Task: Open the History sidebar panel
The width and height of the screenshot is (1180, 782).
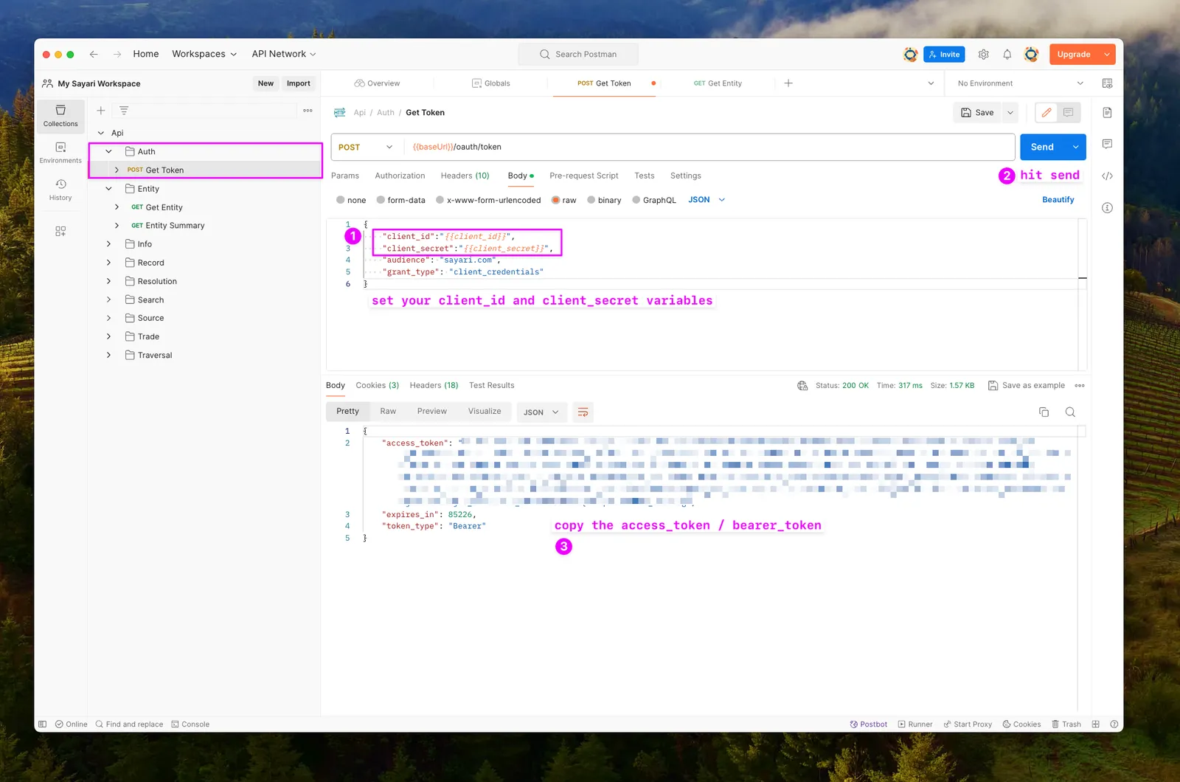Action: (60, 190)
